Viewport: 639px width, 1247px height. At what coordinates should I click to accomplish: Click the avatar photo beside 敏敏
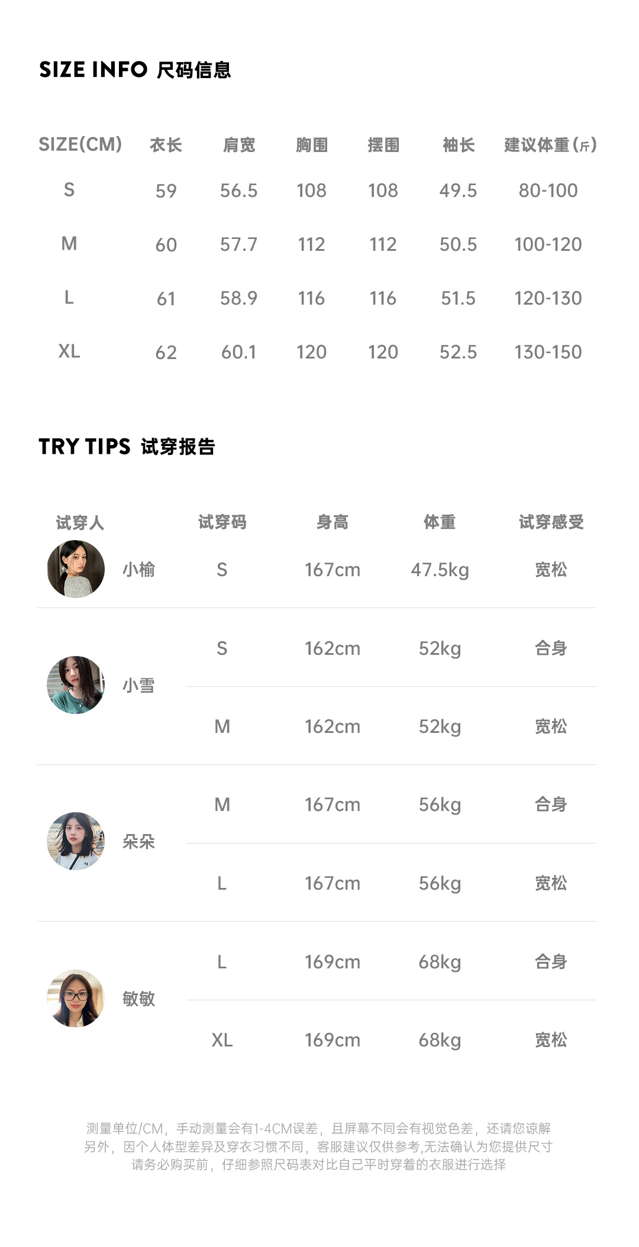click(x=76, y=999)
